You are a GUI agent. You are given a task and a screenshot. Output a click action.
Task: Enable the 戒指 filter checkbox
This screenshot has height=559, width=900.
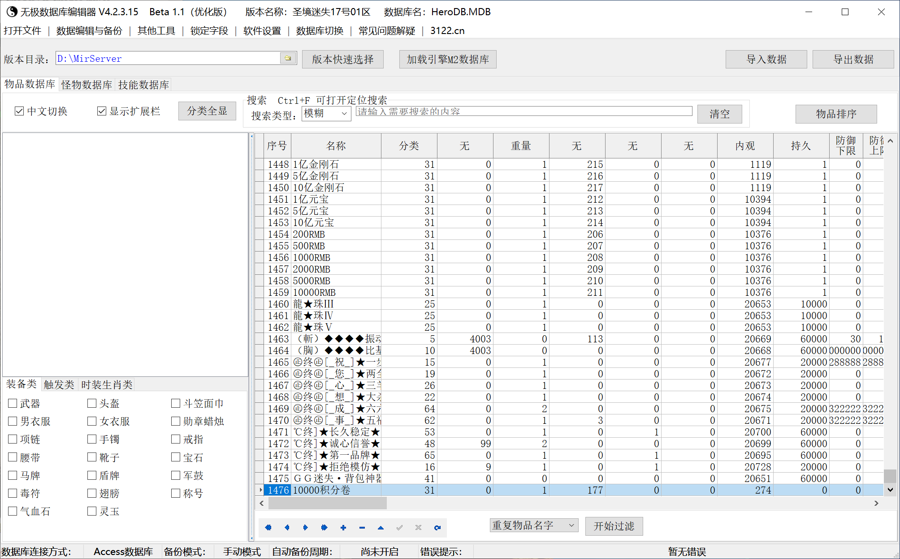pos(176,439)
